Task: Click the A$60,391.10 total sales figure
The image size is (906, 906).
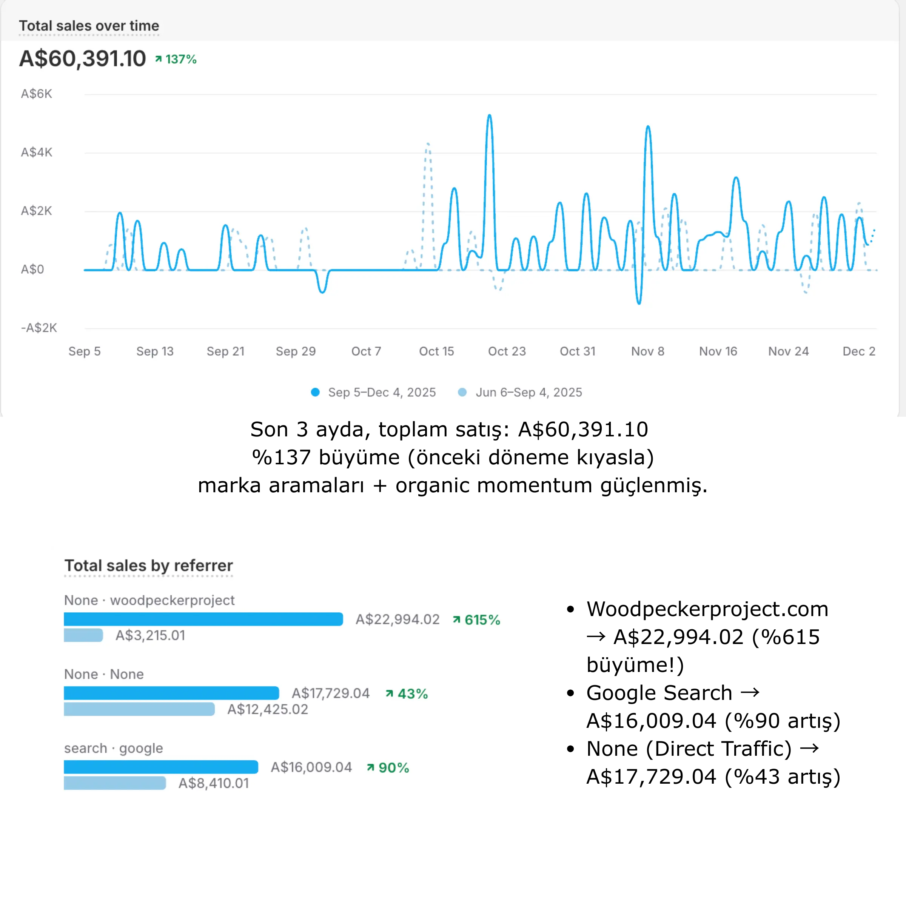Action: coord(83,59)
